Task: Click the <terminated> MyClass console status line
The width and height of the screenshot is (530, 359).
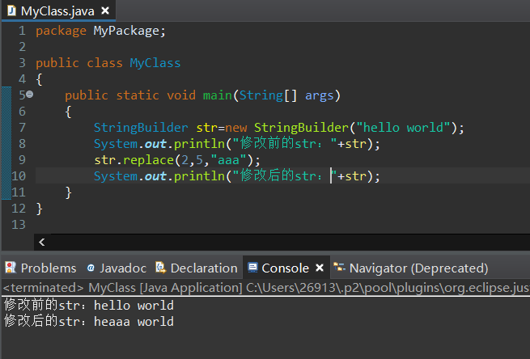Action: click(x=266, y=288)
